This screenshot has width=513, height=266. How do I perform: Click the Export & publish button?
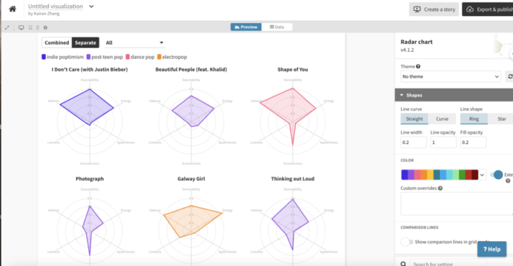coord(489,9)
